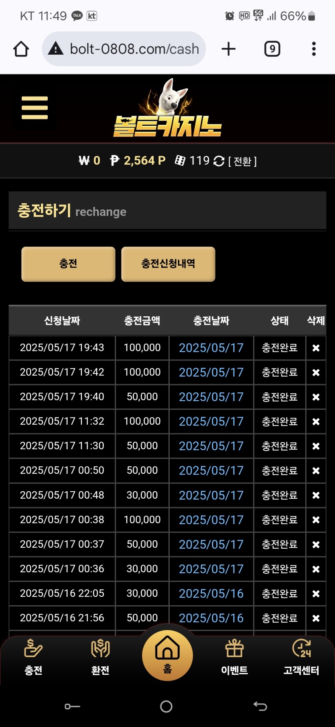Delete the 2025/05/17 19:43 record
This screenshot has height=727, width=335.
[316, 348]
